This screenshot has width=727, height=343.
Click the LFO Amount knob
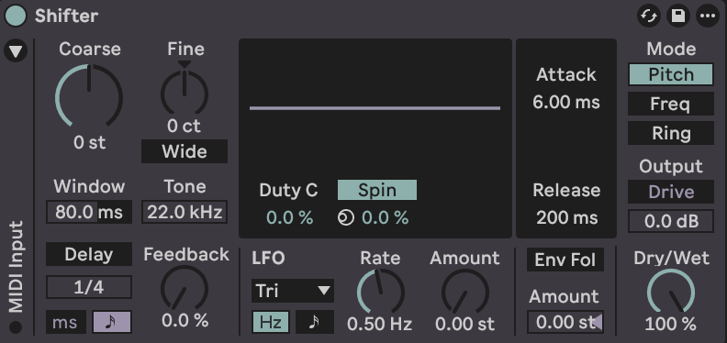(465, 292)
